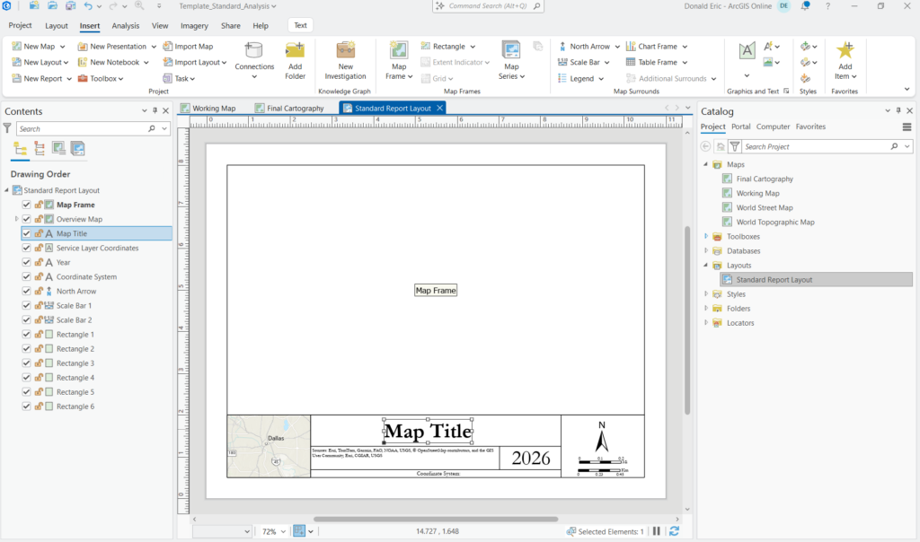Click the Portal tab link in Catalog
This screenshot has height=542, width=920.
pyautogui.click(x=740, y=127)
